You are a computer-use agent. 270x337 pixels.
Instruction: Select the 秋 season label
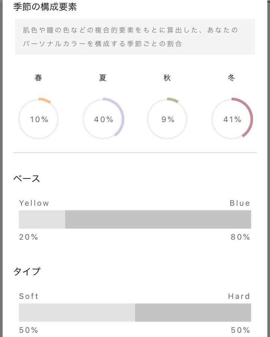[x=167, y=78]
